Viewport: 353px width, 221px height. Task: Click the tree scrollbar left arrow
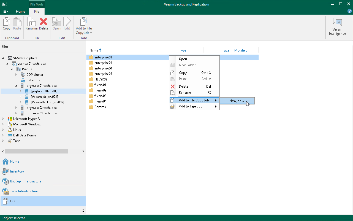3,152
